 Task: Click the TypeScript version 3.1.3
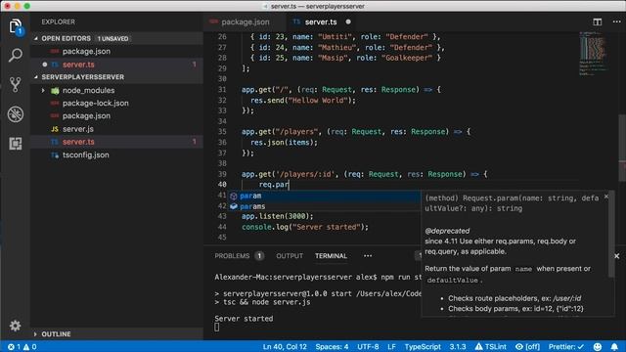tap(458, 347)
